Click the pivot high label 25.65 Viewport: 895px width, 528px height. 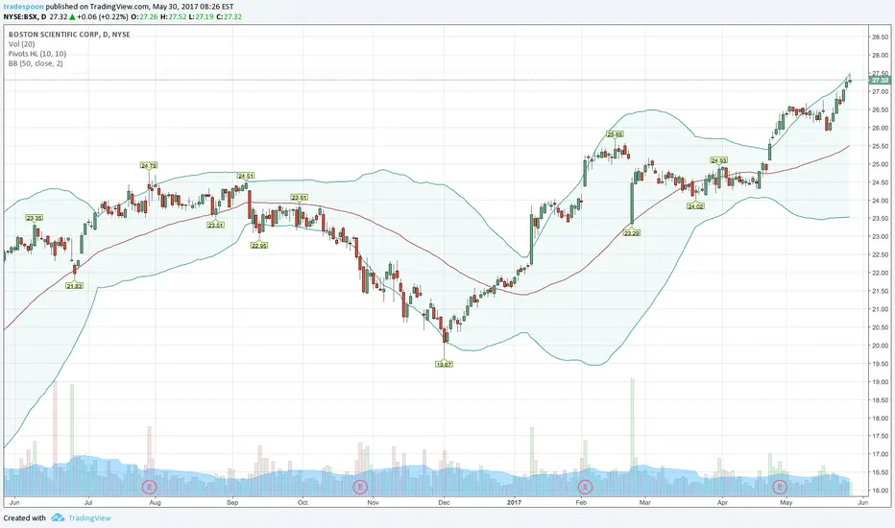(615, 134)
